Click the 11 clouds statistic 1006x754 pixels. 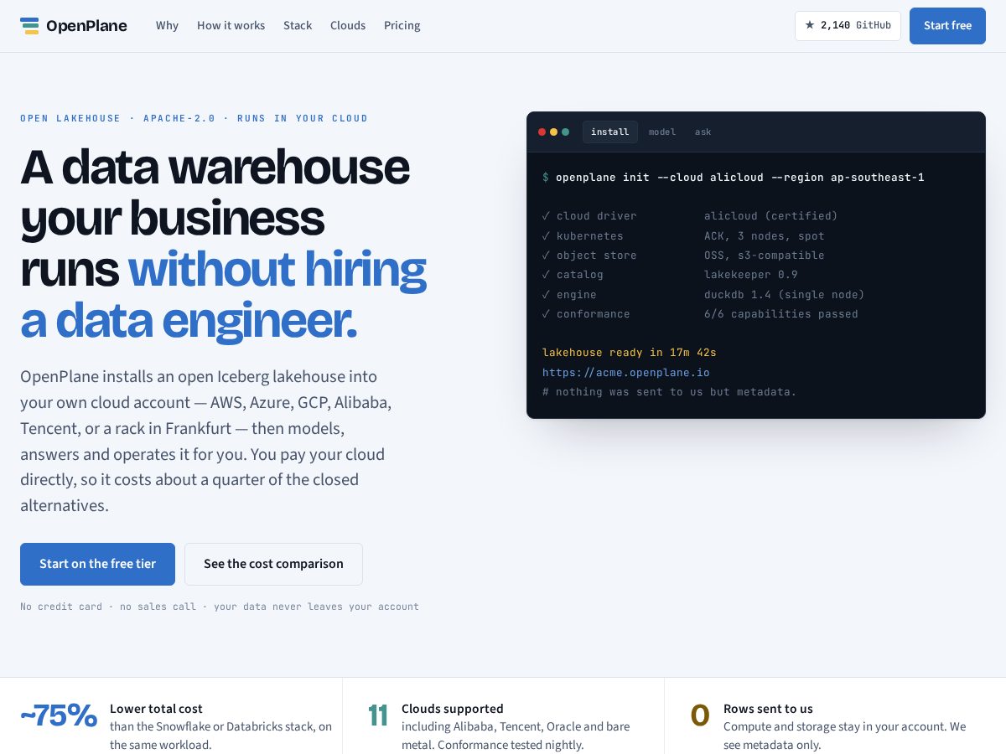(378, 715)
